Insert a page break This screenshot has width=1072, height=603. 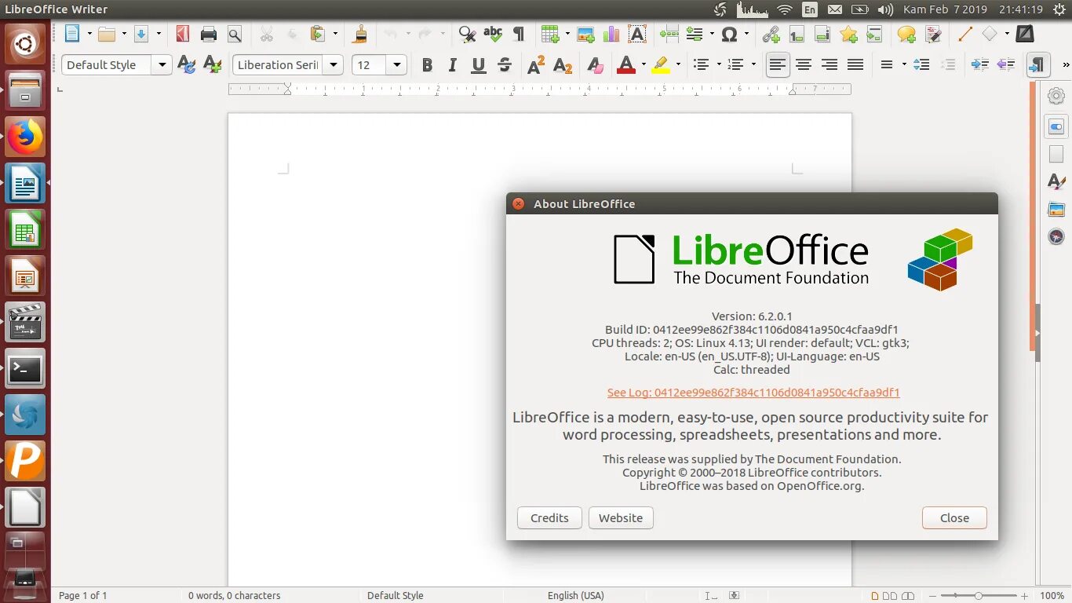[669, 34]
